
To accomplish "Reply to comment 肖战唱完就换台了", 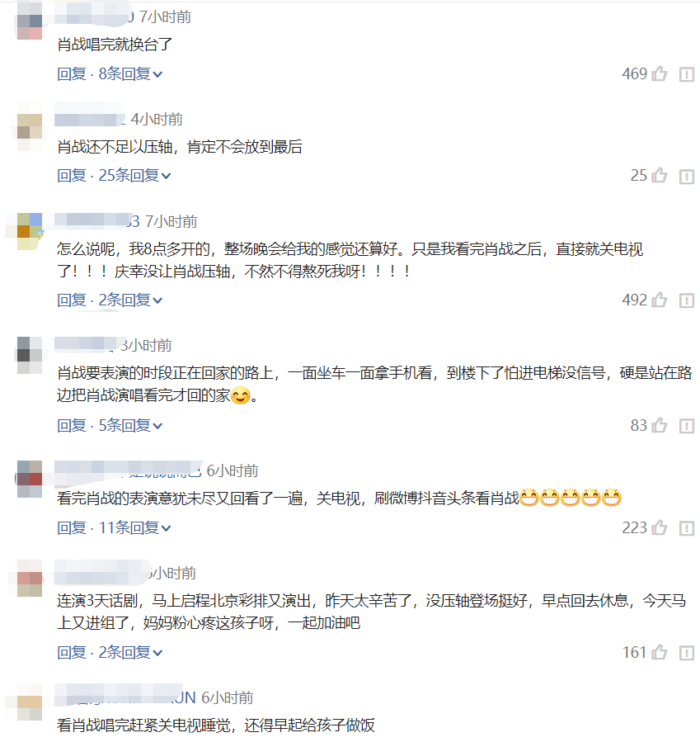I will coord(72,73).
